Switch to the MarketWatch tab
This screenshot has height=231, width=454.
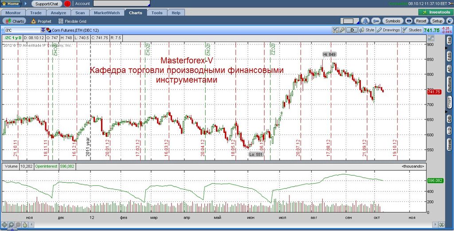point(107,13)
